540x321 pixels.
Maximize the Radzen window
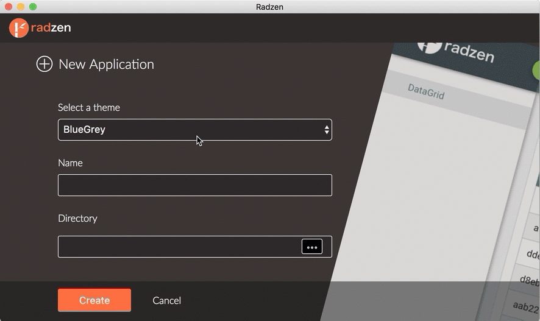33,7
